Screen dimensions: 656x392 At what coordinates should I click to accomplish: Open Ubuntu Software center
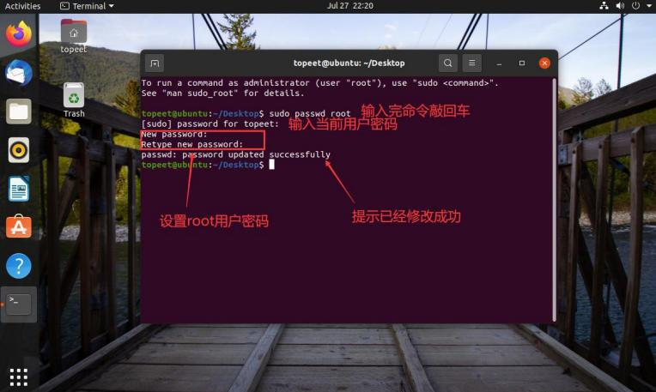[x=19, y=227]
